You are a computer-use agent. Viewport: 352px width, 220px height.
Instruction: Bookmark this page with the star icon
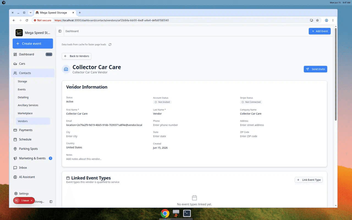pos(317,20)
